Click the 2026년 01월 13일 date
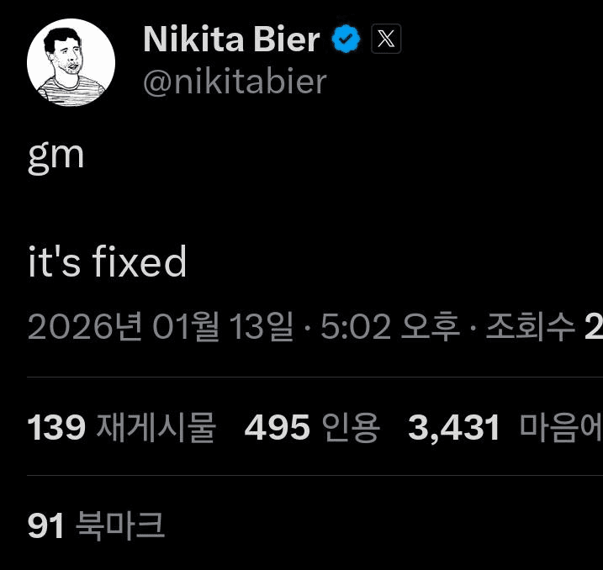The width and height of the screenshot is (603, 570). coord(161,326)
